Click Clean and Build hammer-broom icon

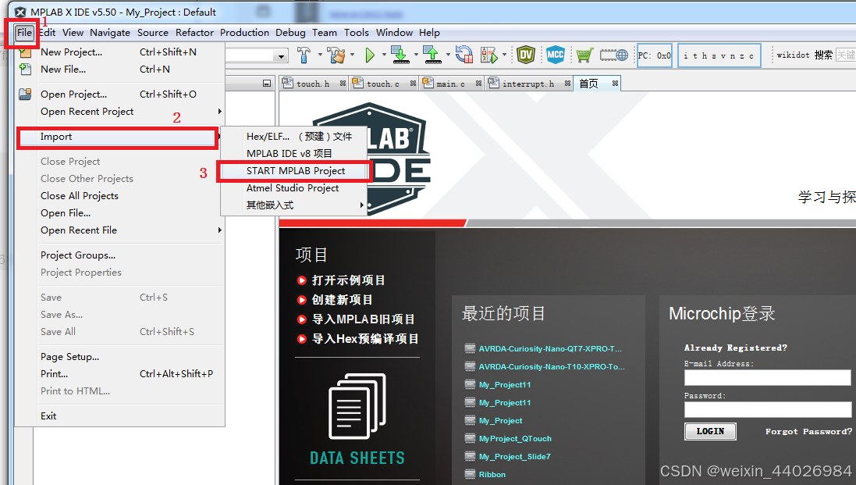click(336, 55)
